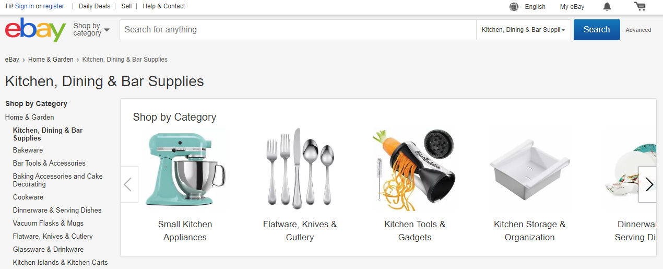Open the Help & Contact menu item

(x=164, y=6)
